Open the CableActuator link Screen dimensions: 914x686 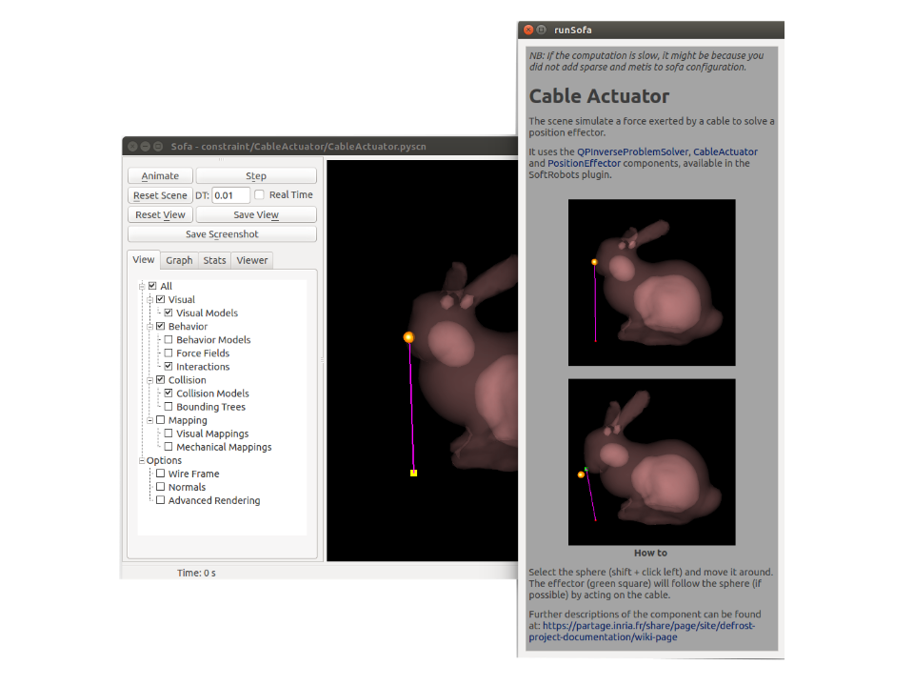coord(725,151)
